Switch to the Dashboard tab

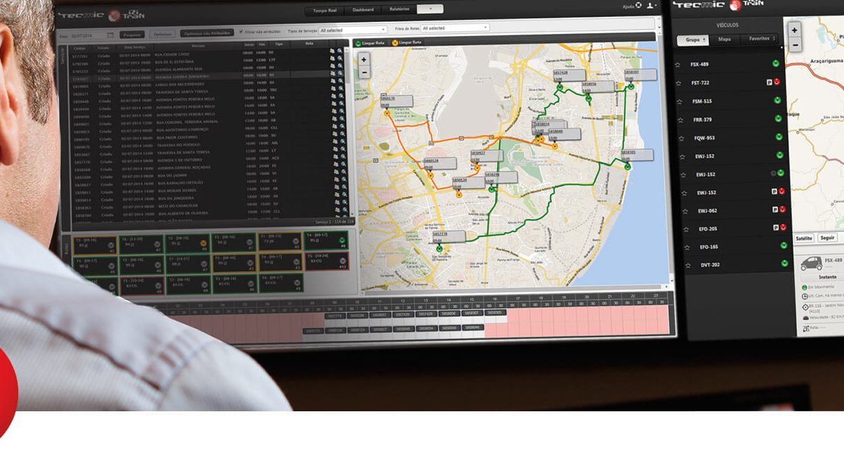point(363,10)
